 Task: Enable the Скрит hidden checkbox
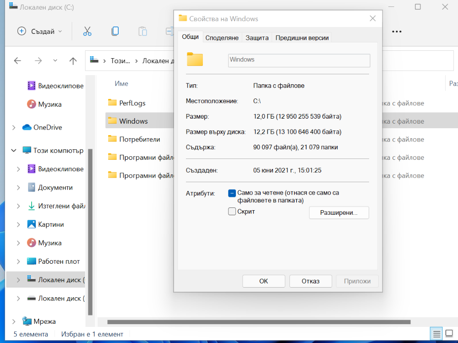pos(232,211)
